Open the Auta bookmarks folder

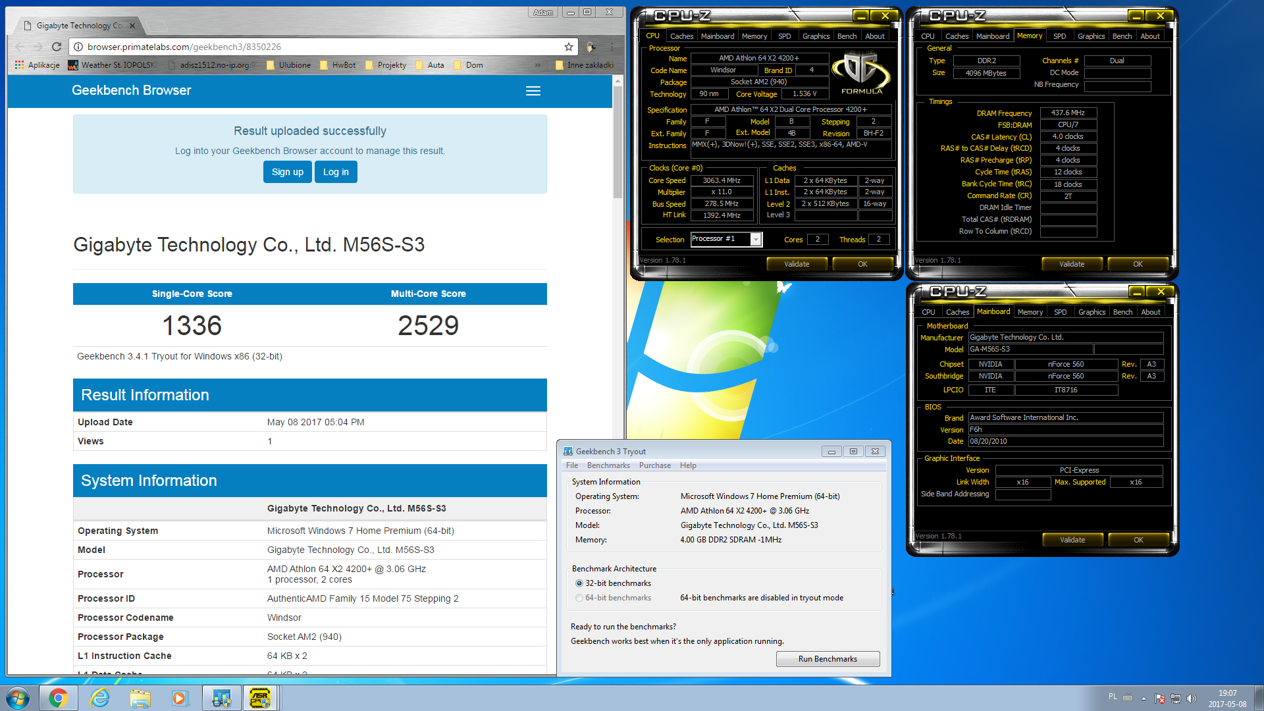(x=430, y=65)
